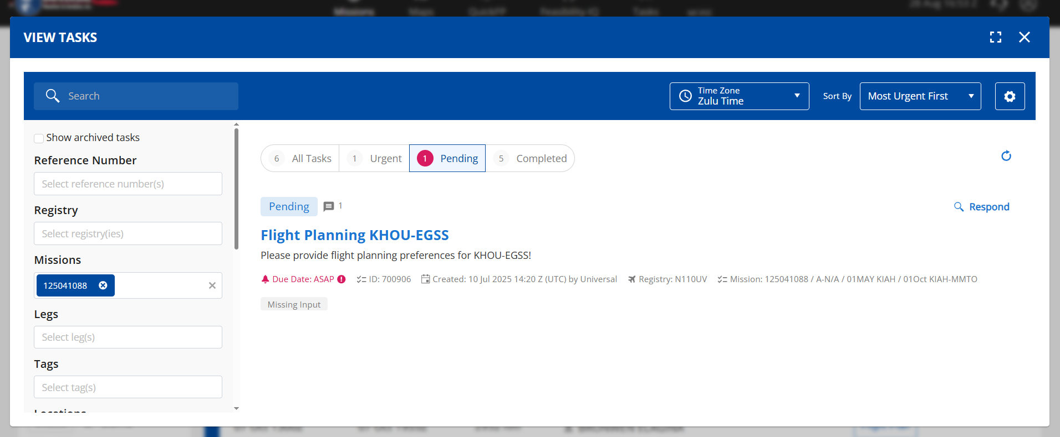The width and height of the screenshot is (1060, 437).
Task: Click the filter panel scrollbar
Action: click(x=236, y=188)
